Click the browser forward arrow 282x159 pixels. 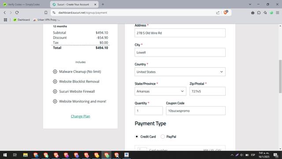(11, 13)
